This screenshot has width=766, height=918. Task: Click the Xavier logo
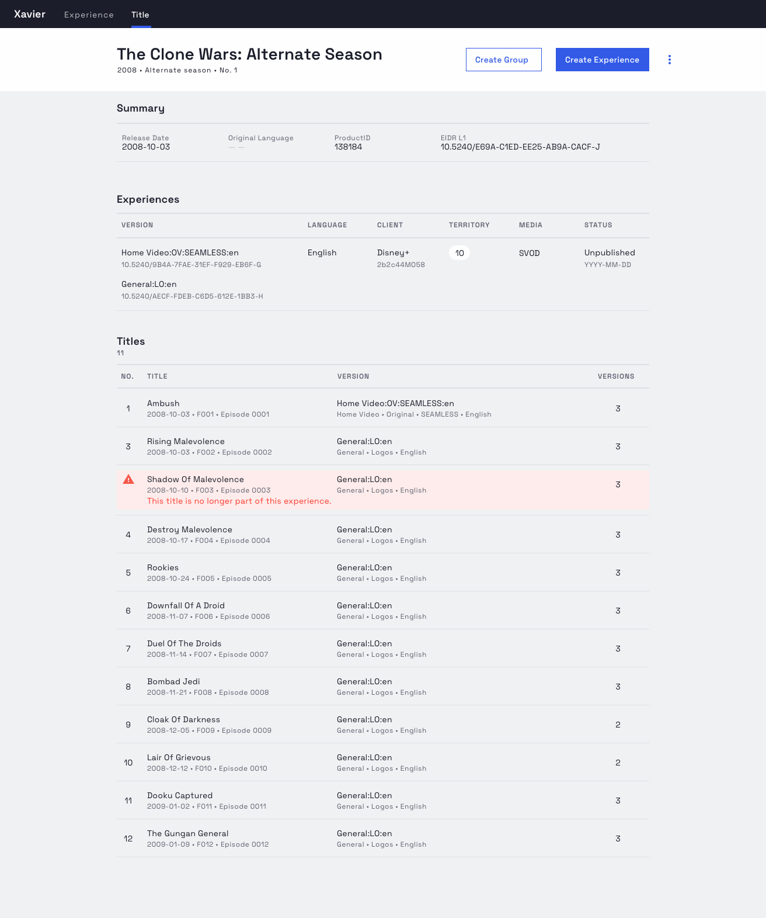click(x=30, y=14)
